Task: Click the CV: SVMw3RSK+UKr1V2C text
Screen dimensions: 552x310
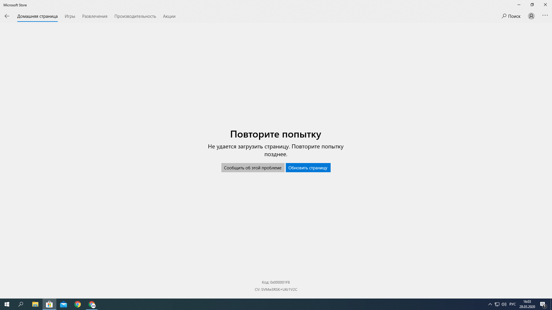Action: [x=276, y=289]
